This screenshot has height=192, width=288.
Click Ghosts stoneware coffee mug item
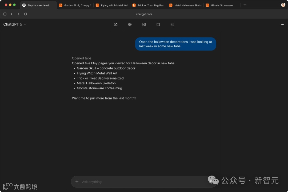click(99, 88)
